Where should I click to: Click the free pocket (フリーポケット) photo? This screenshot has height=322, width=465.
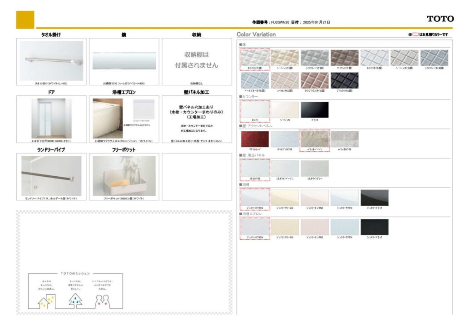pyautogui.click(x=124, y=176)
